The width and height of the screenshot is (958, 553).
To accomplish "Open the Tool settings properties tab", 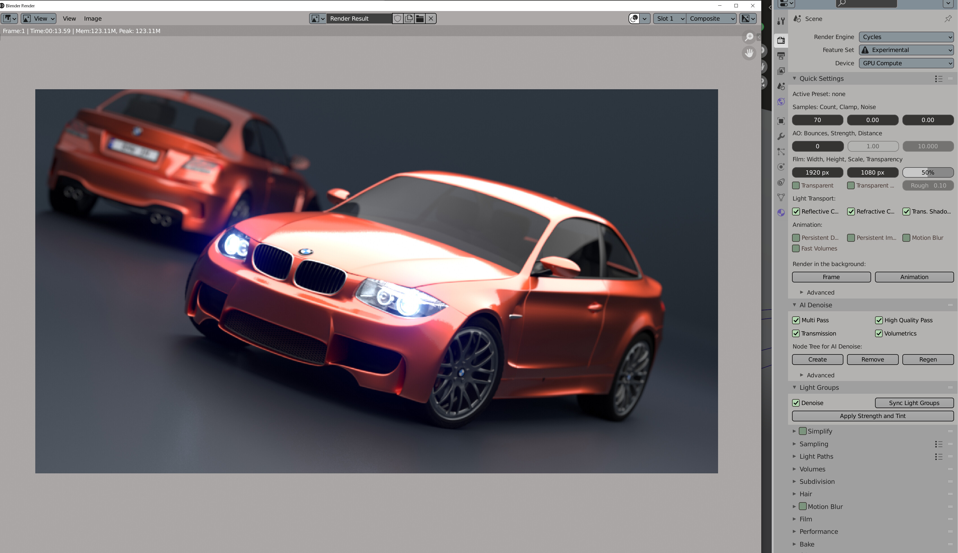I will point(781,21).
